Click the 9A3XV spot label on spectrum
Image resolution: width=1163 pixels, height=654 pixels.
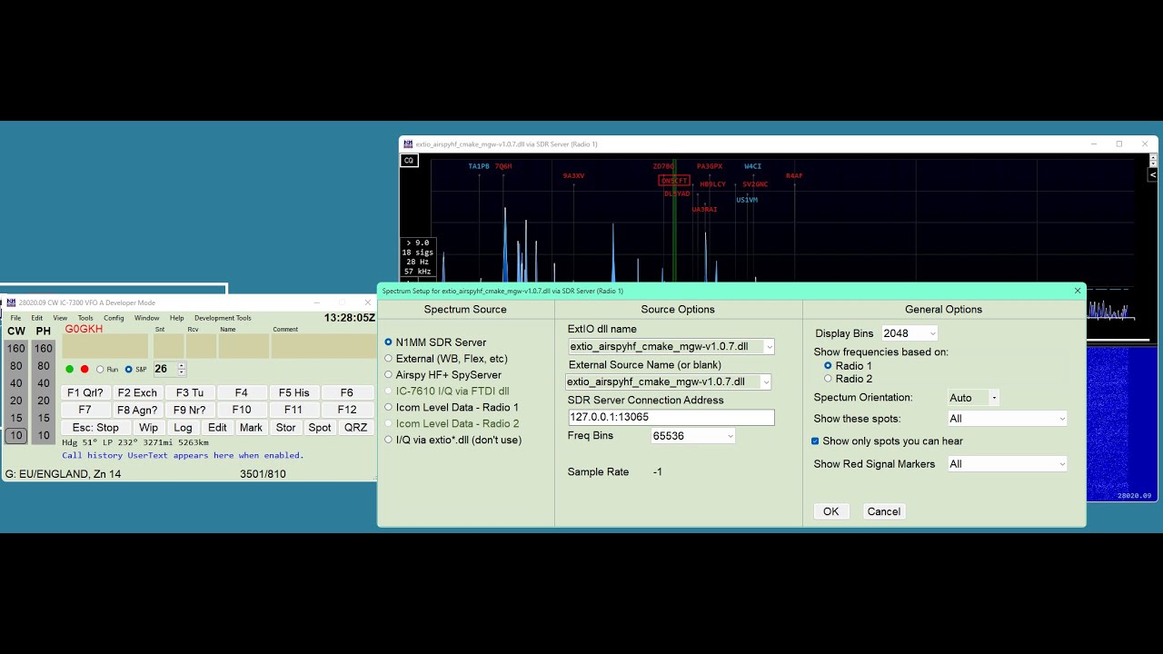[x=573, y=175]
